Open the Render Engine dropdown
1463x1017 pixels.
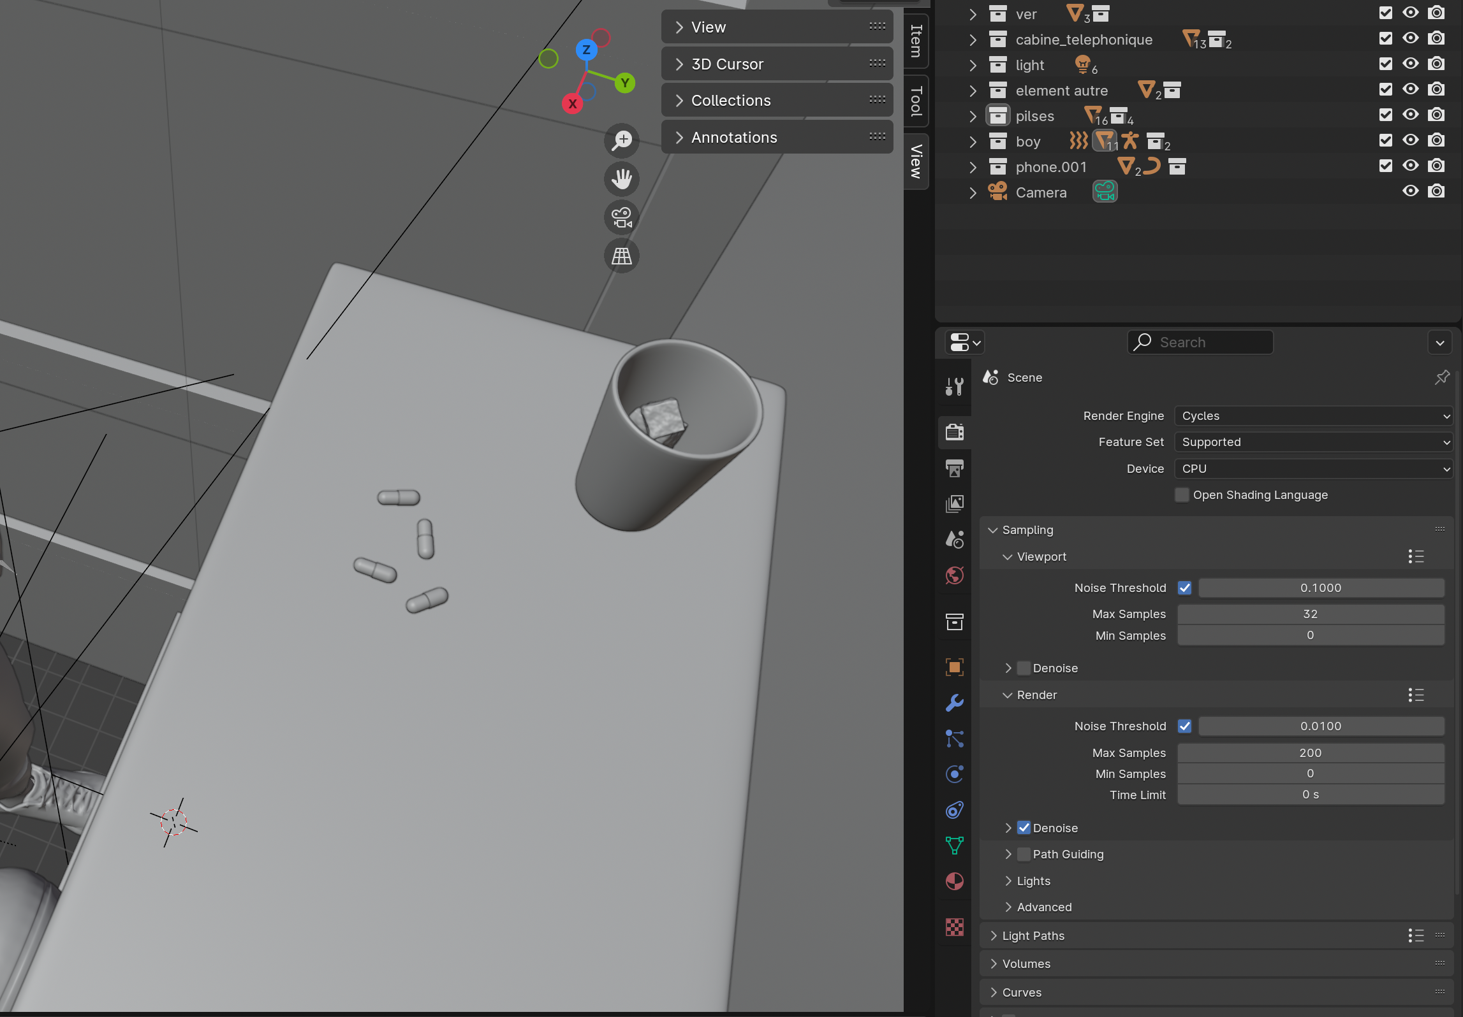coord(1312,416)
